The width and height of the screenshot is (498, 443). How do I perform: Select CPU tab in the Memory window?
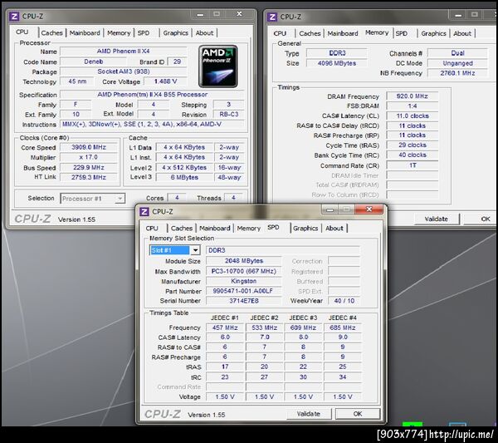click(280, 33)
